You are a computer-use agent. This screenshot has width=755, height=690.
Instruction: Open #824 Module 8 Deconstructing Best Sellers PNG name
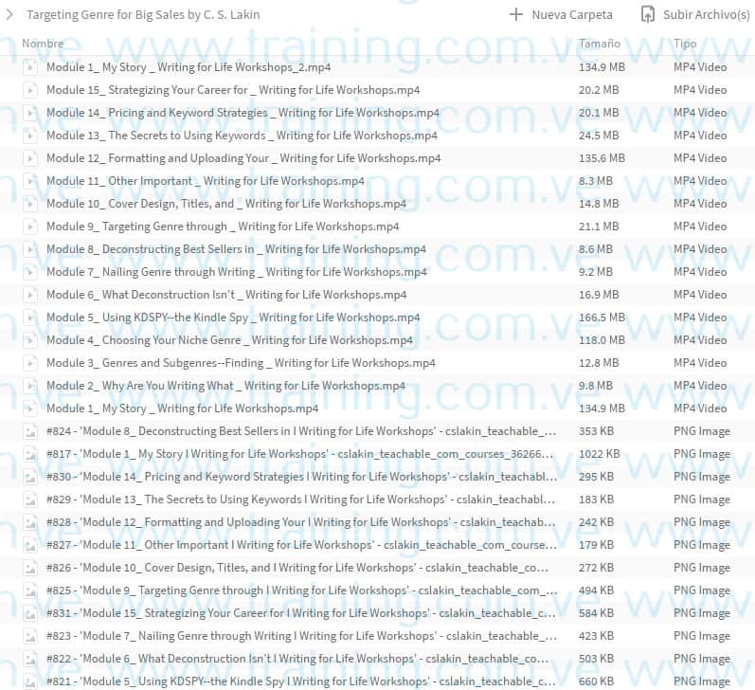301,431
